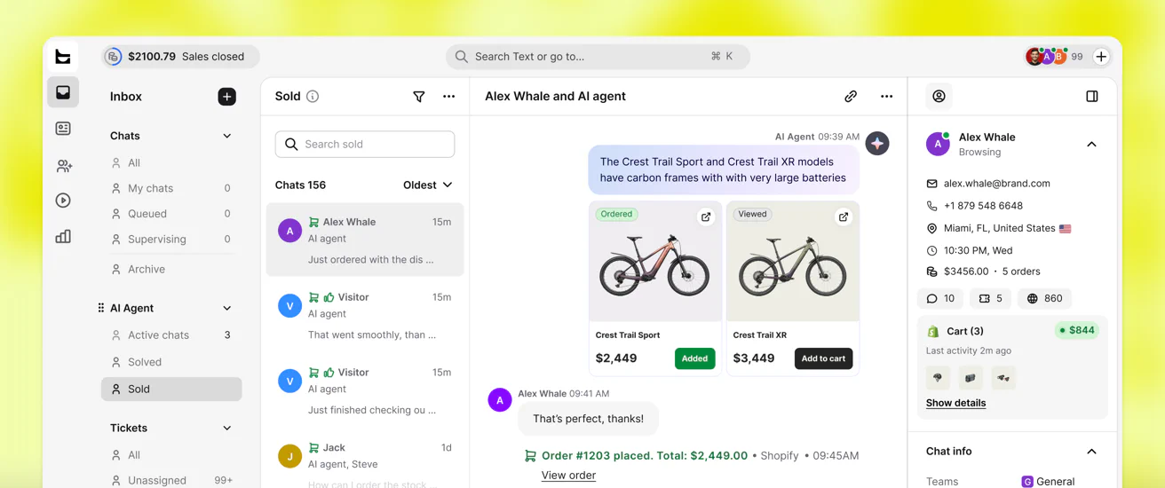Collapse the Chats section
This screenshot has width=1165, height=488.
[x=227, y=137]
